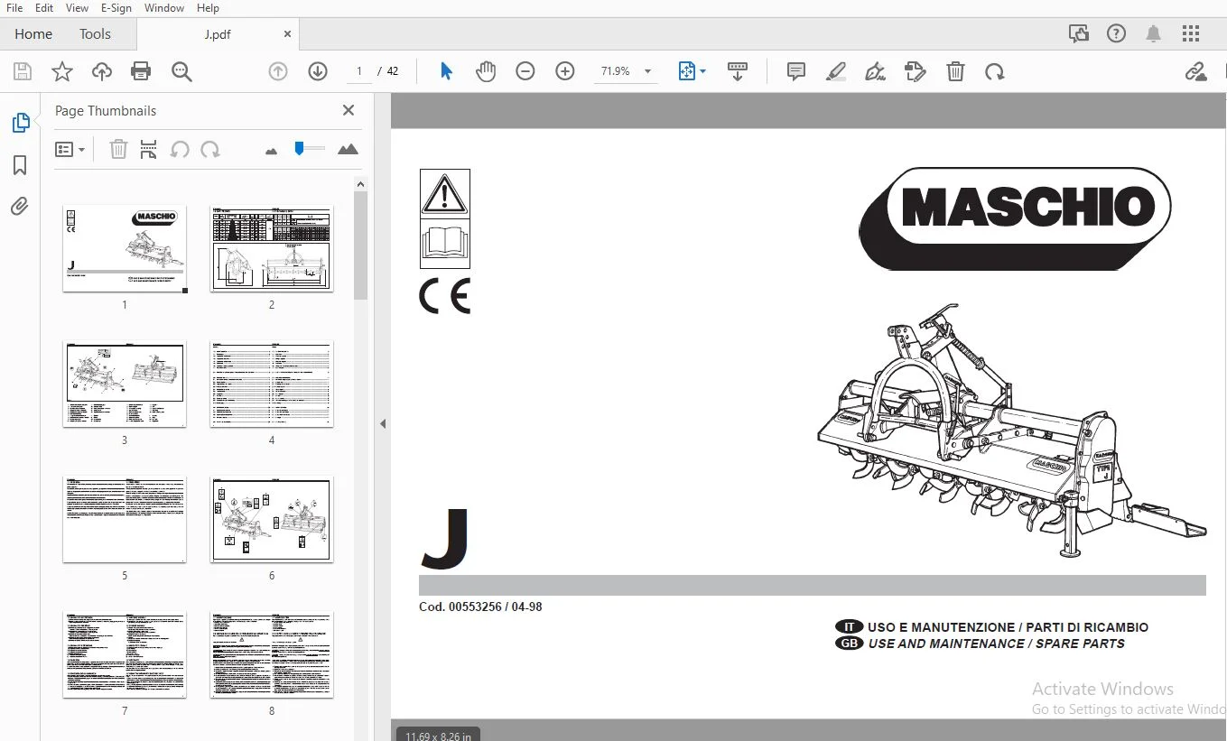Rotate thumbnails clockwise

click(x=210, y=149)
